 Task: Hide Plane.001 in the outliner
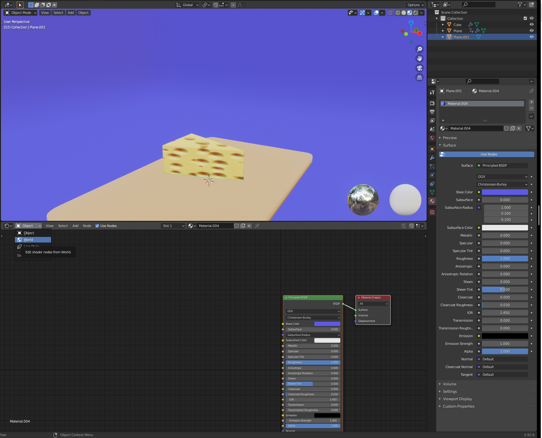coord(532,37)
